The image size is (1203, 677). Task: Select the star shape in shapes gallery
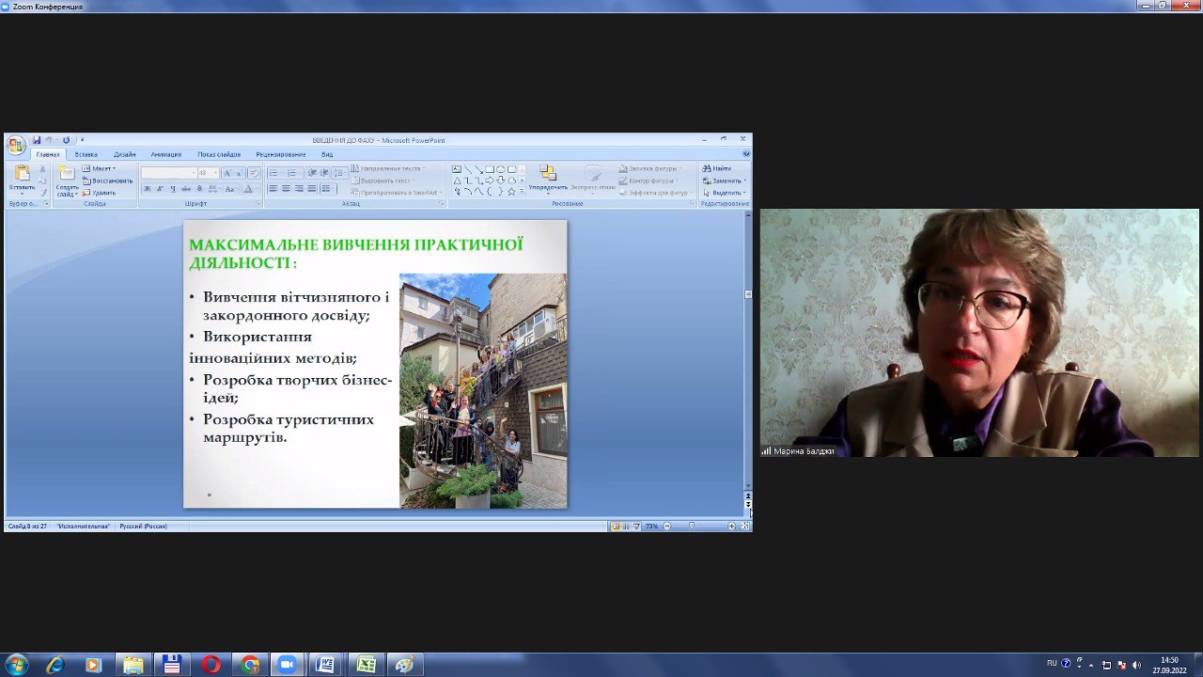pos(511,191)
